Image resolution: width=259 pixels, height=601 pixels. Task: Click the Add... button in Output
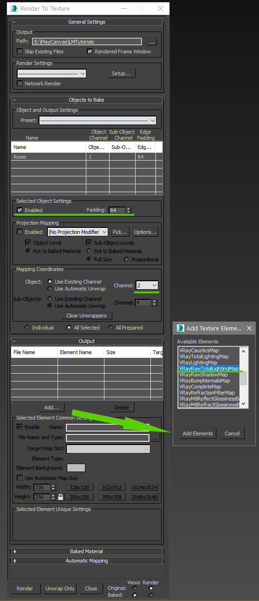pyautogui.click(x=52, y=407)
